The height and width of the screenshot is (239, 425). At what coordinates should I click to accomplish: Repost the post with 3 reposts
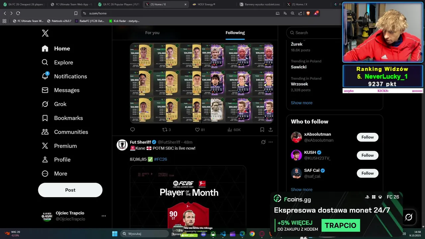(166, 129)
